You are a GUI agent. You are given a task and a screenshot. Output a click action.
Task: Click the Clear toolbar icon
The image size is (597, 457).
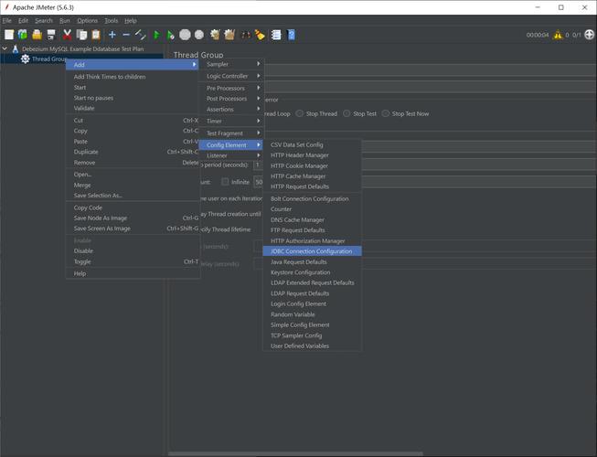pyautogui.click(x=215, y=35)
